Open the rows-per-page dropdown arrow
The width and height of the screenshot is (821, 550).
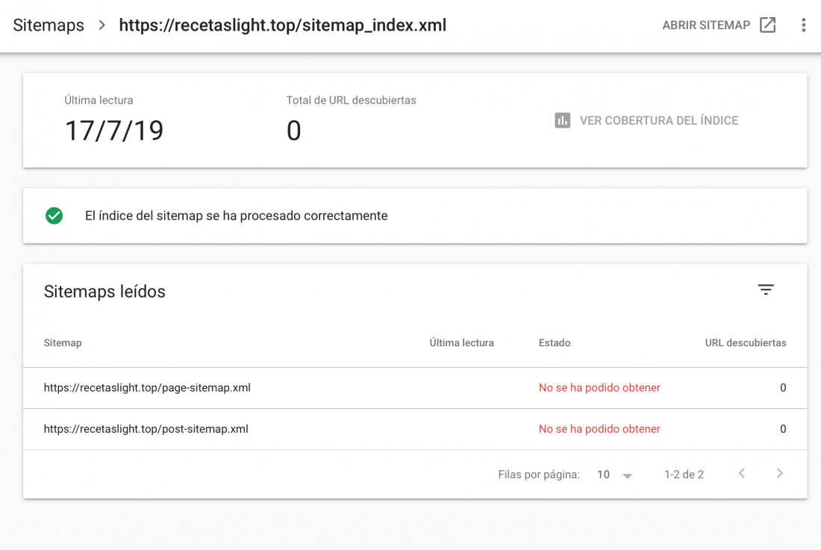627,475
